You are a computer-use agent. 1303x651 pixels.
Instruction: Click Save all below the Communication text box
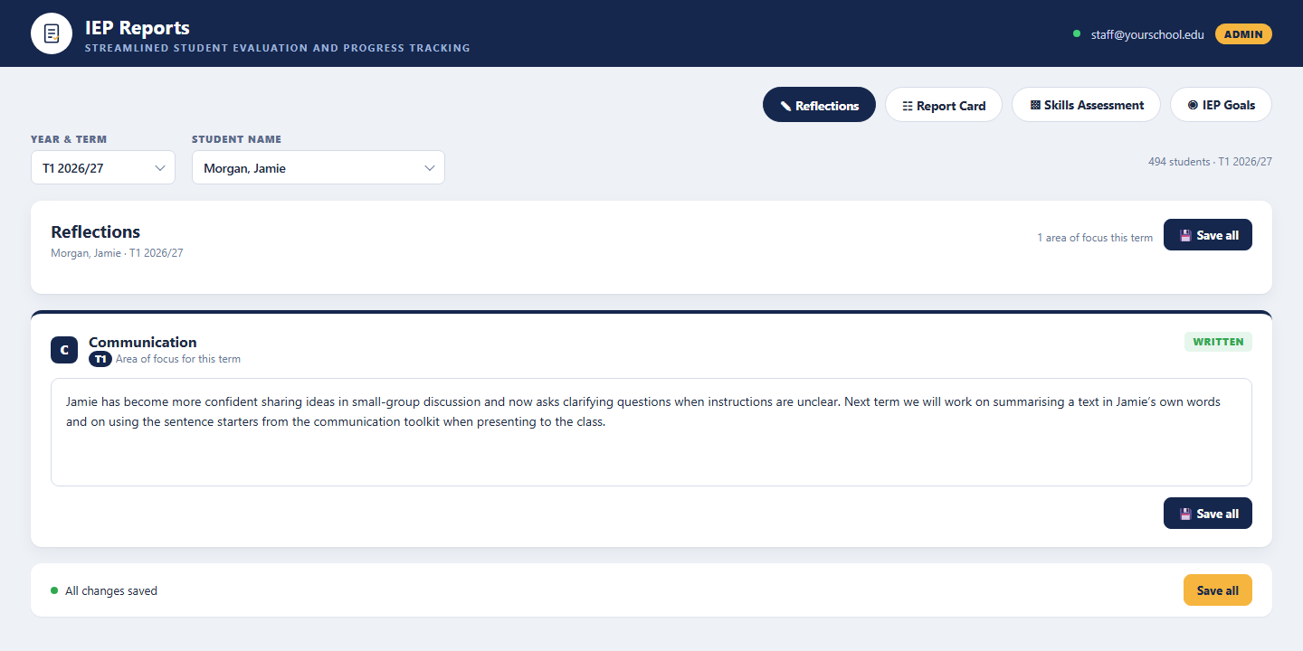pos(1208,514)
